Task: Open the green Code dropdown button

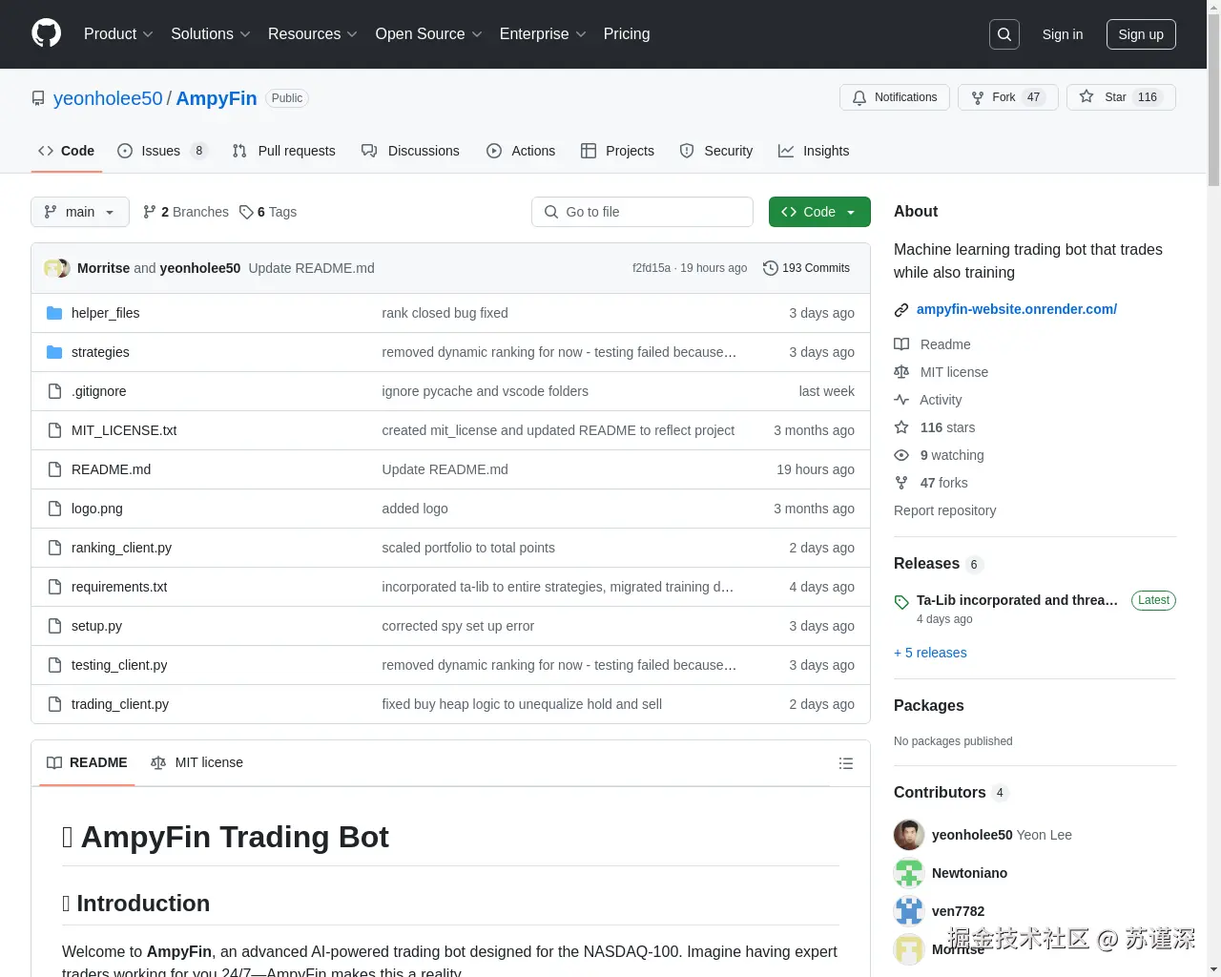Action: (819, 212)
